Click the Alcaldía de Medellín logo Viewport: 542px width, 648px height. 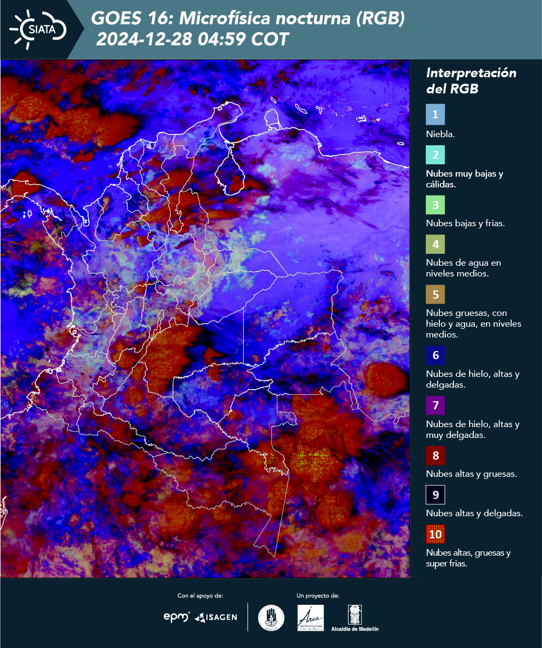tap(355, 618)
